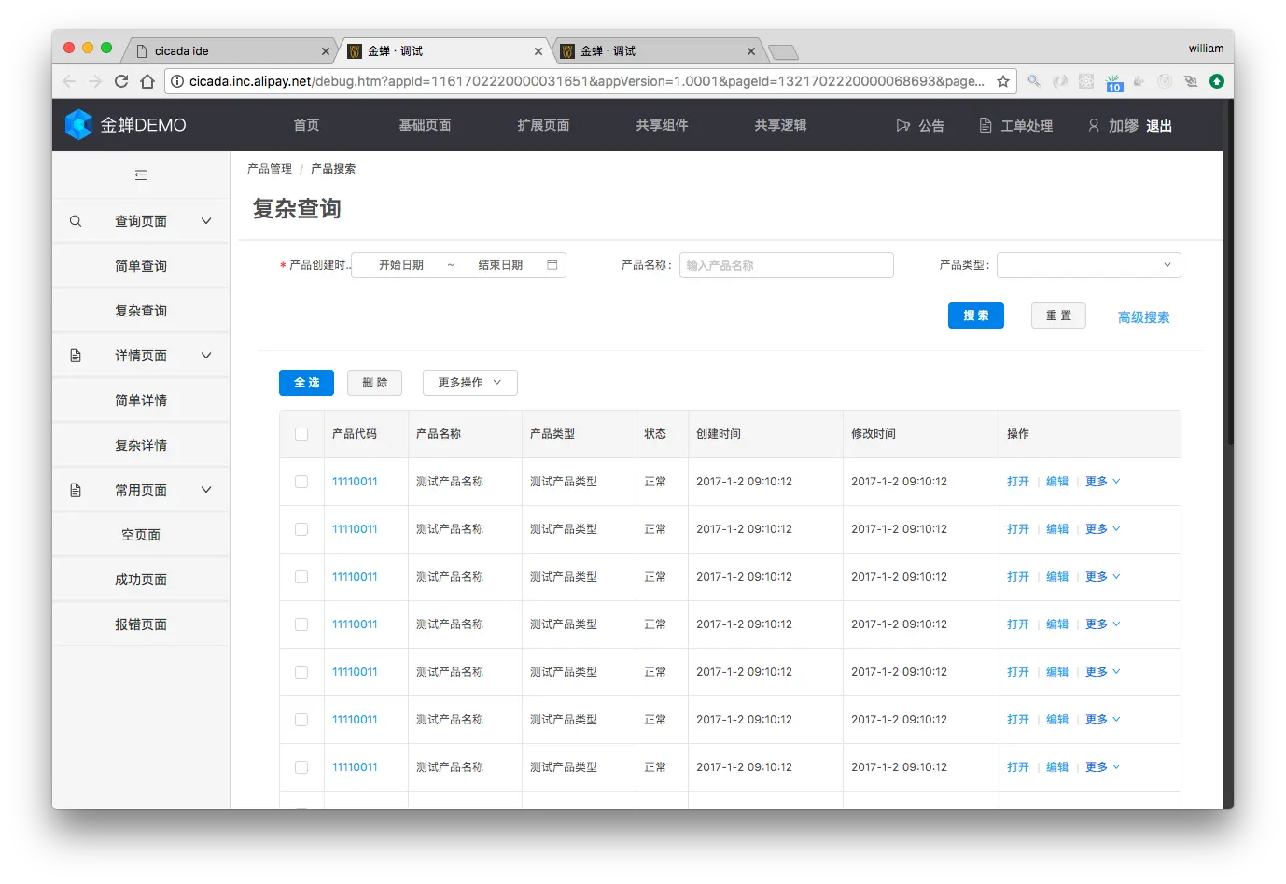Open the 更多操作 dropdown button

pyautogui.click(x=469, y=383)
